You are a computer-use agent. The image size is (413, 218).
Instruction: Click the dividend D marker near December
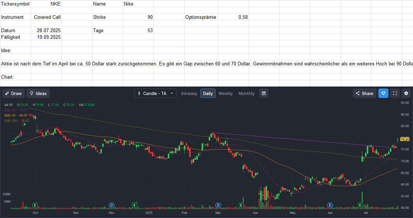click(111, 205)
